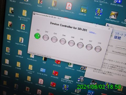
Task: Toggle the CH8 relay button
Action: coord(98,49)
